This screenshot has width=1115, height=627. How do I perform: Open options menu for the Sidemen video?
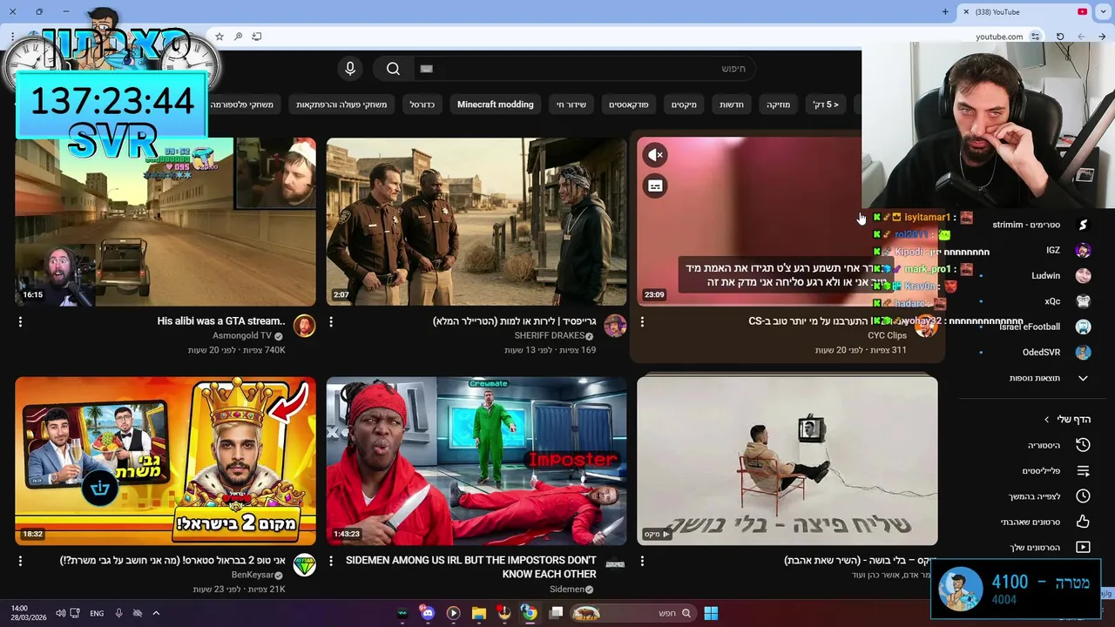click(x=331, y=562)
